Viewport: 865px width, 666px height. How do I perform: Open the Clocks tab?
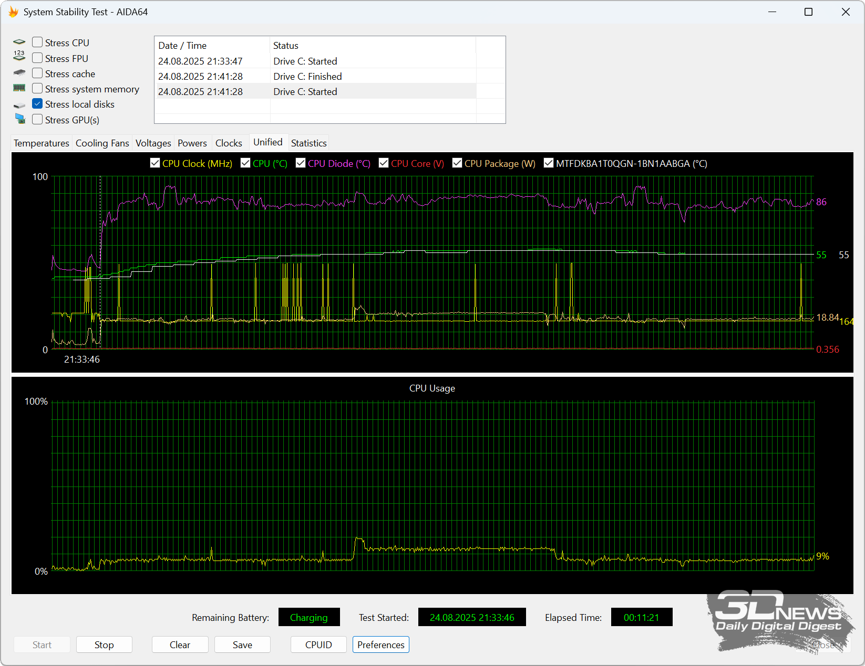point(229,143)
